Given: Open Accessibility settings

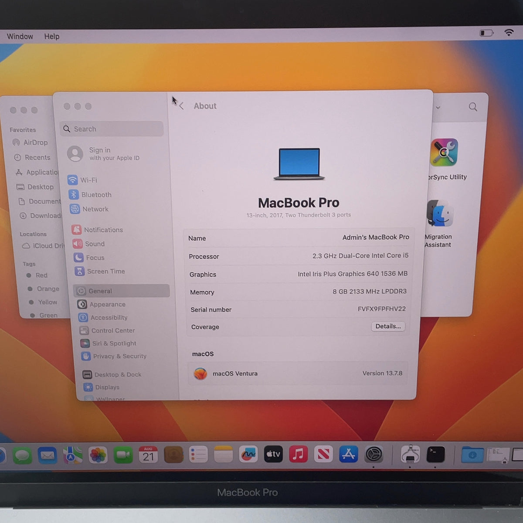Looking at the screenshot, I should [103, 317].
